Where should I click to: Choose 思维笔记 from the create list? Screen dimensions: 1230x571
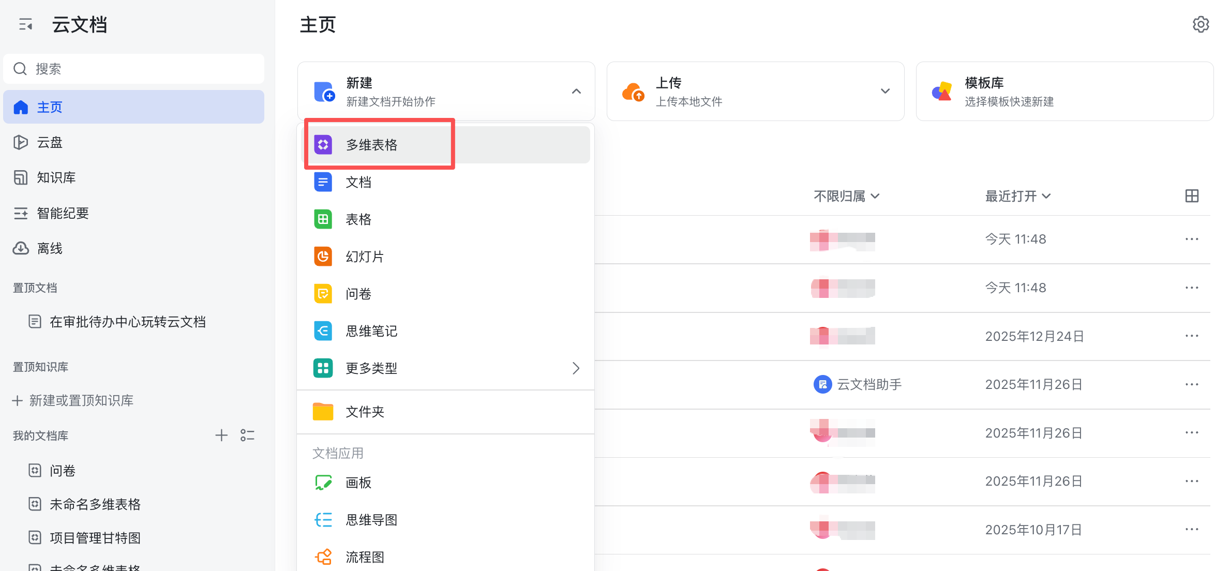[x=371, y=331]
